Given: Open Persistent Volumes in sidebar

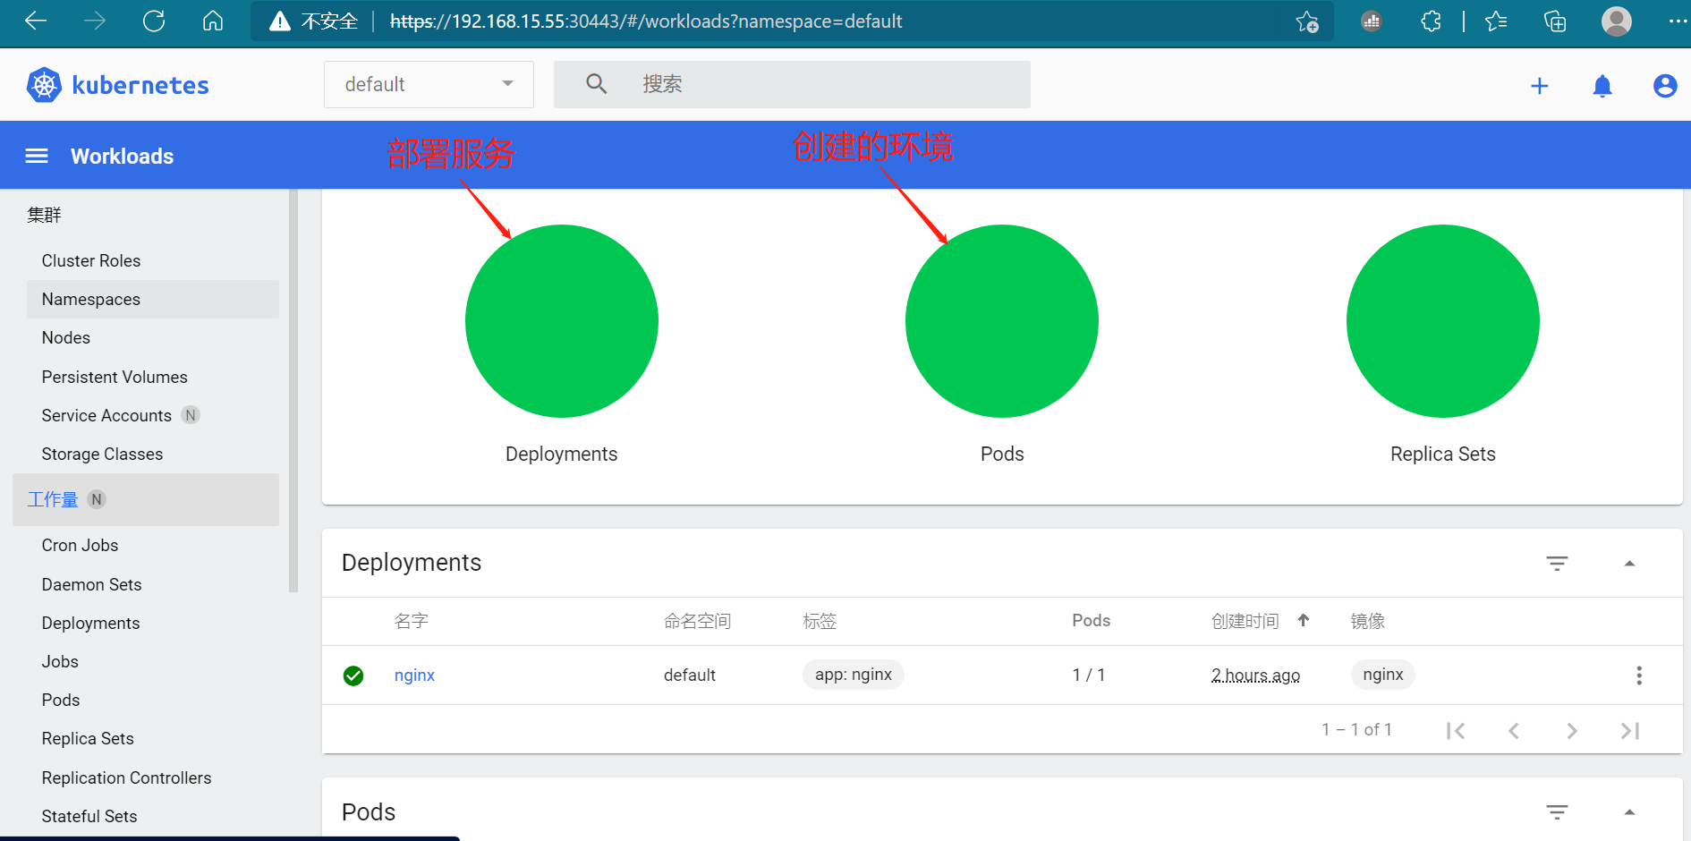Looking at the screenshot, I should (115, 377).
